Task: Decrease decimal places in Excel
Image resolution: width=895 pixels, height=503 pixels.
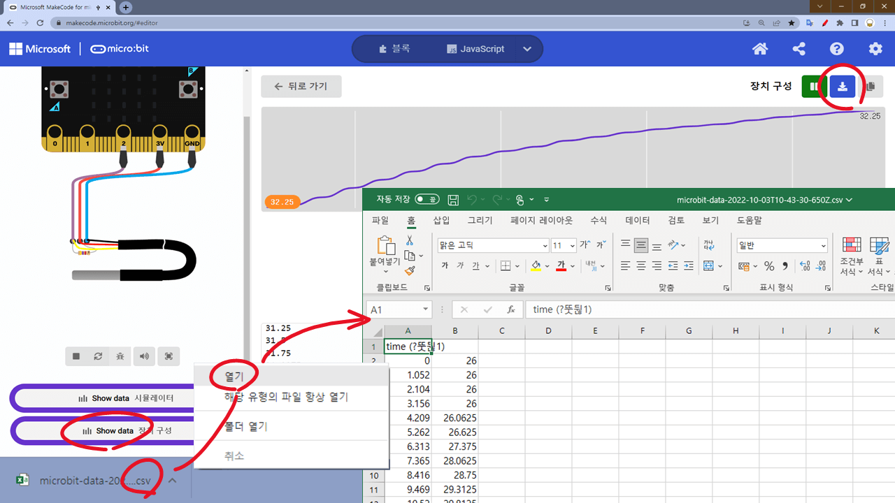Action: [821, 266]
